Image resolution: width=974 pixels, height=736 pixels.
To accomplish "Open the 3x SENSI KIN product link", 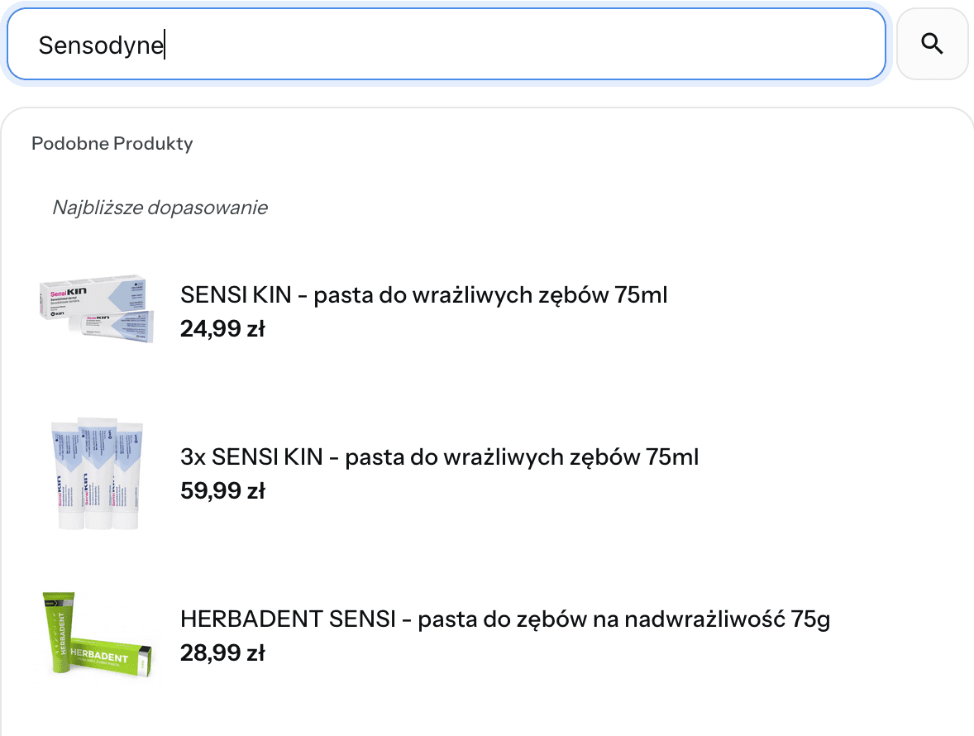I will coord(439,456).
